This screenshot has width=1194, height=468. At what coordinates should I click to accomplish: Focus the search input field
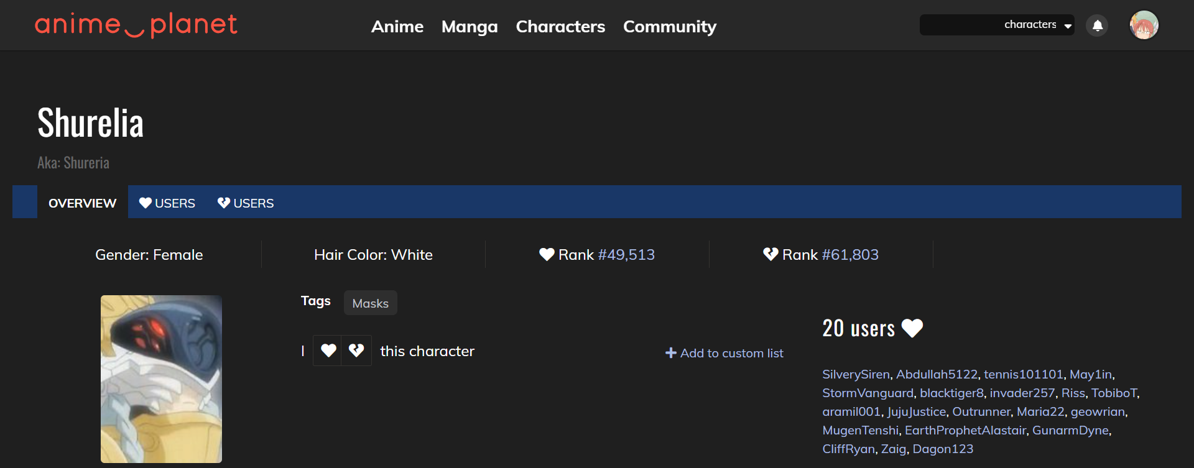pos(960,25)
